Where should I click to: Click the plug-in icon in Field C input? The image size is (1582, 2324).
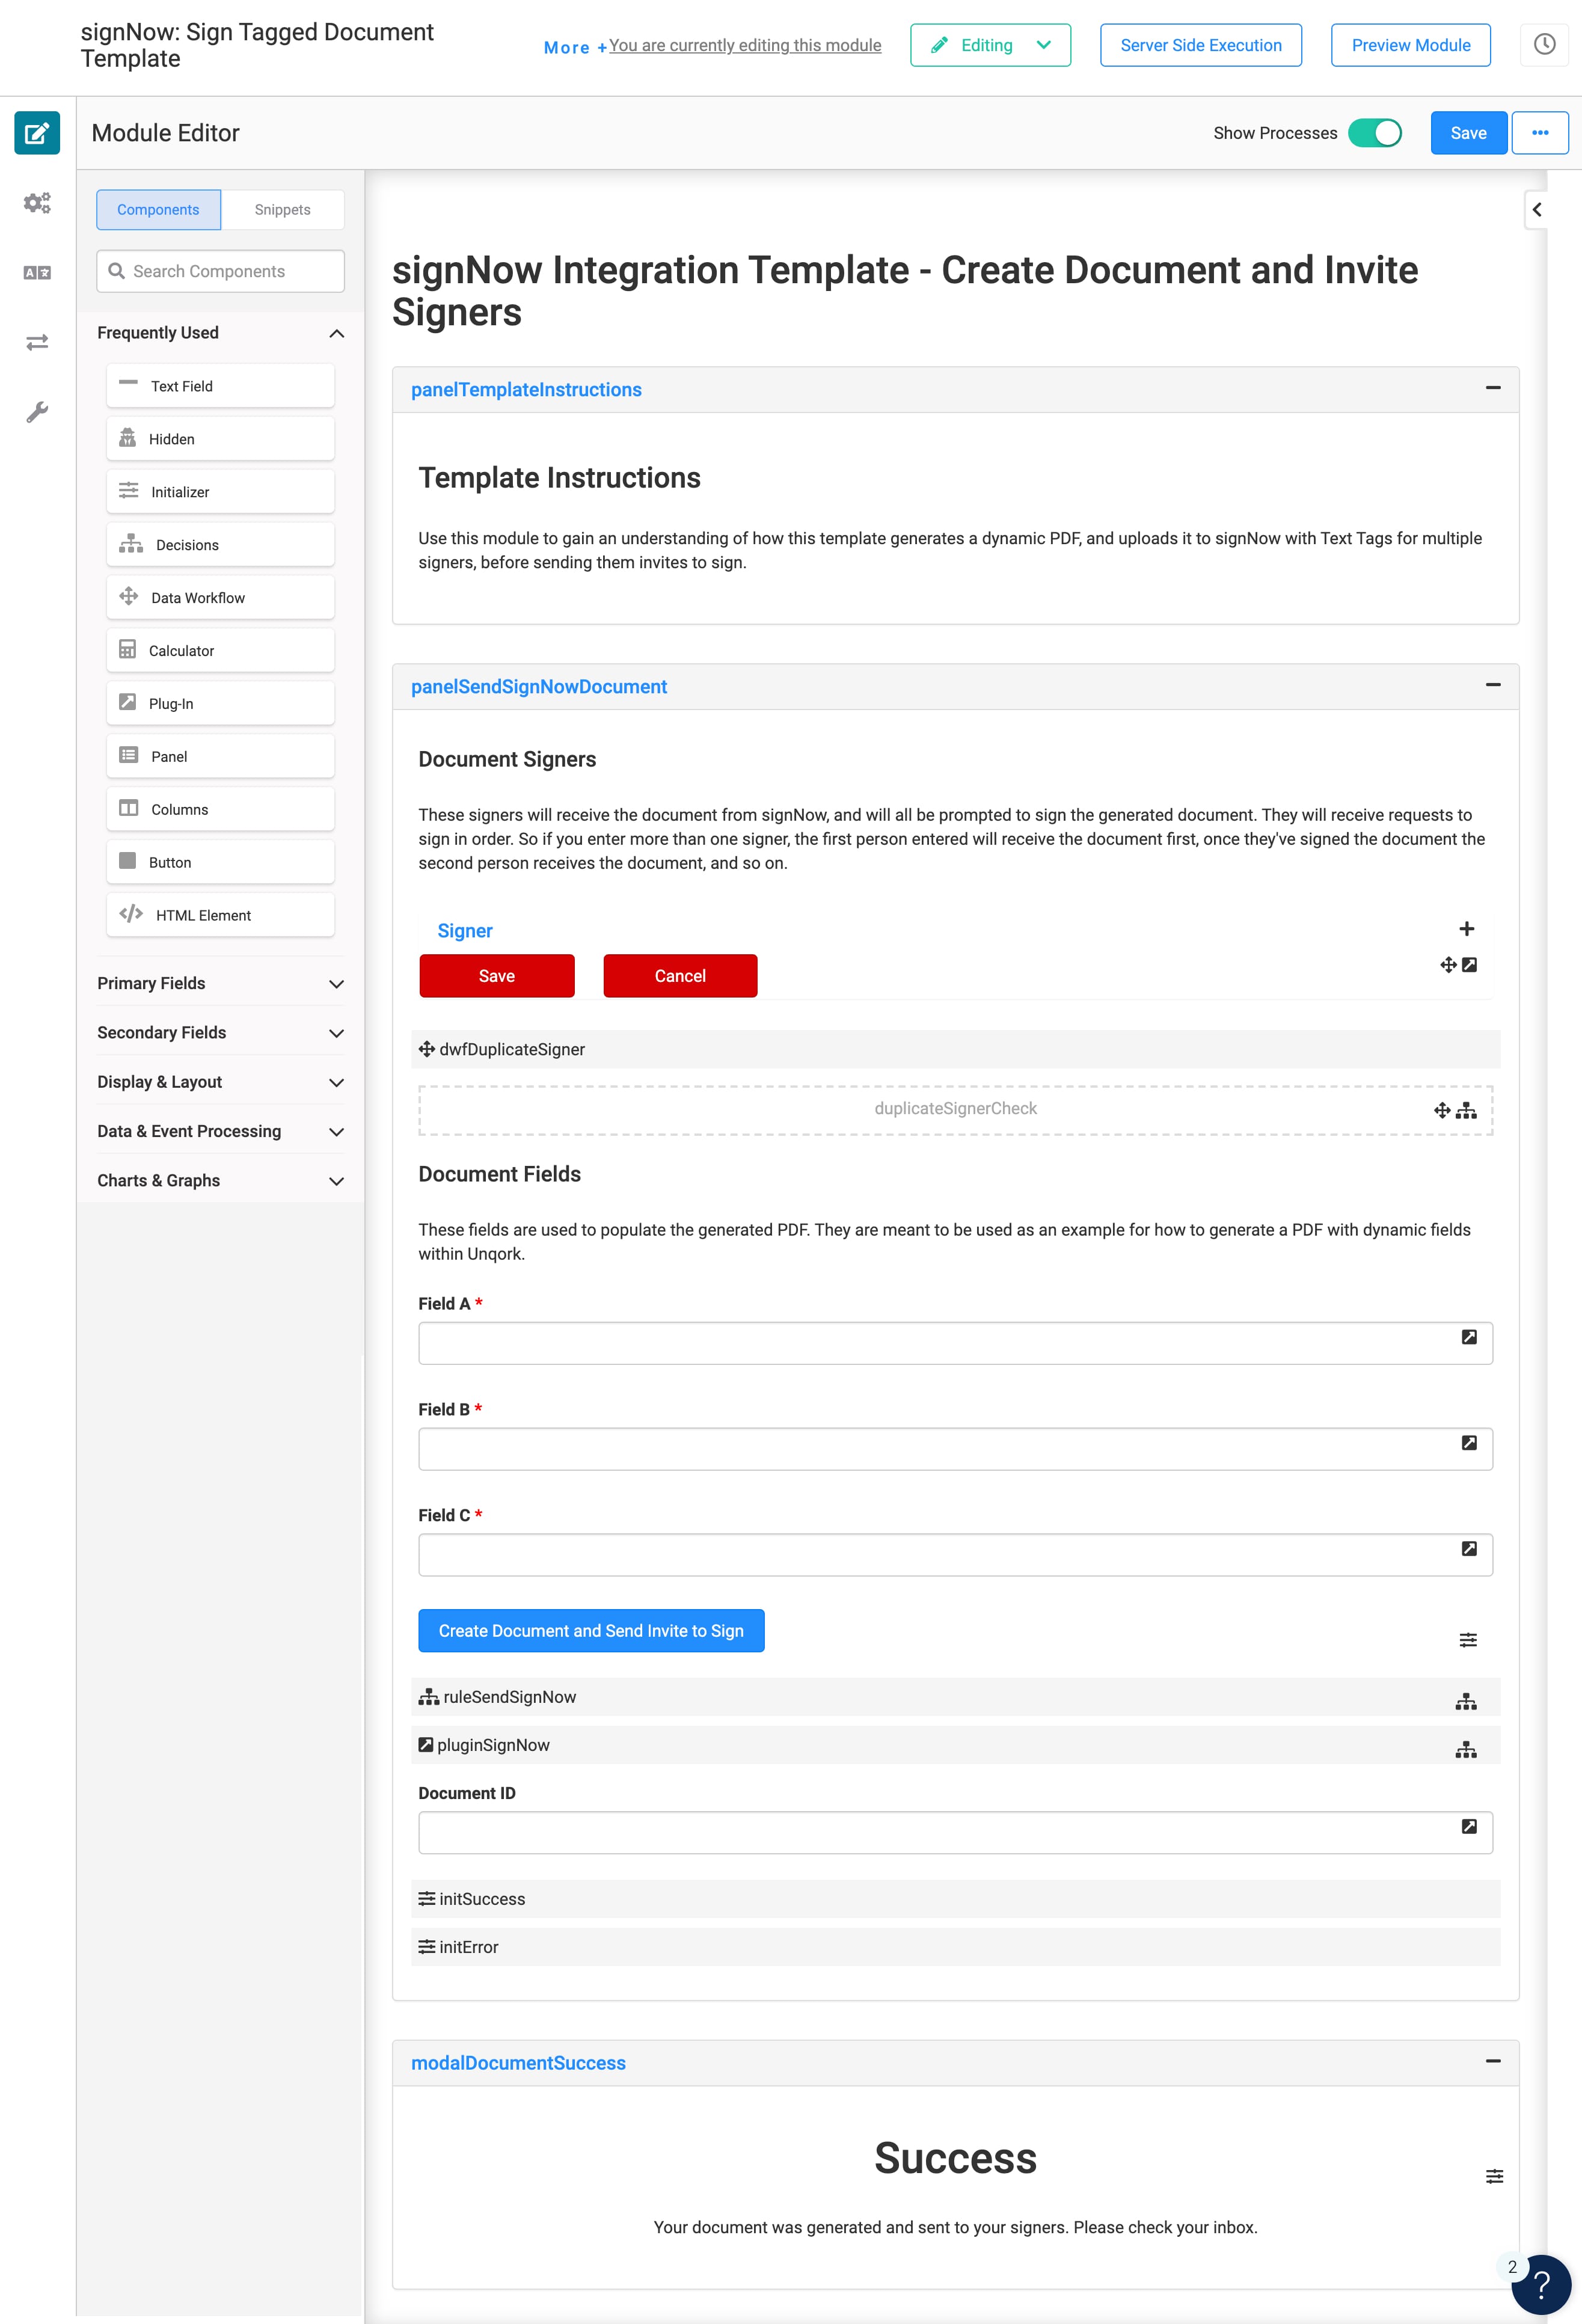pyautogui.click(x=1468, y=1549)
